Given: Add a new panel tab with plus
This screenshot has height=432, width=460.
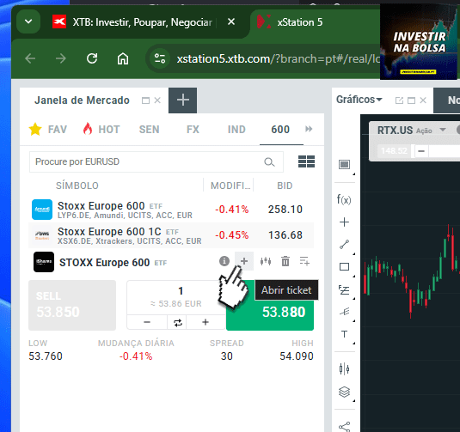Looking at the screenshot, I should tap(182, 100).
